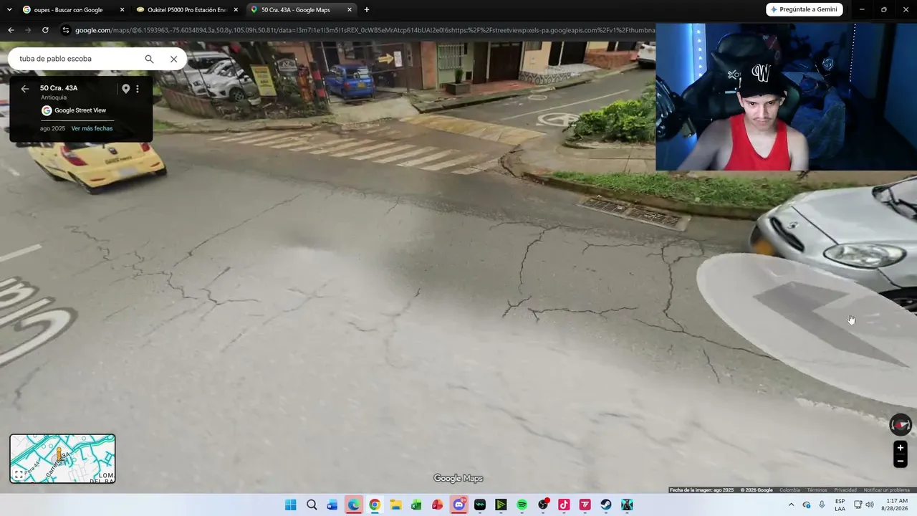The height and width of the screenshot is (516, 917).
Task: Click the 'Colombia' footer link
Action: pyautogui.click(x=790, y=490)
